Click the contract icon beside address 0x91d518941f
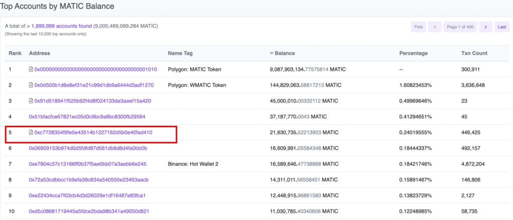Screen dimensions: 513x220 pyautogui.click(x=31, y=101)
